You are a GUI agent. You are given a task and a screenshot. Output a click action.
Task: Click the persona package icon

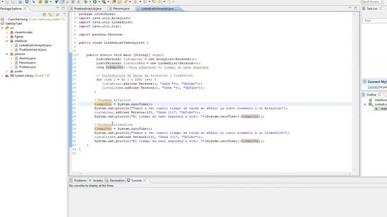tap(11, 54)
